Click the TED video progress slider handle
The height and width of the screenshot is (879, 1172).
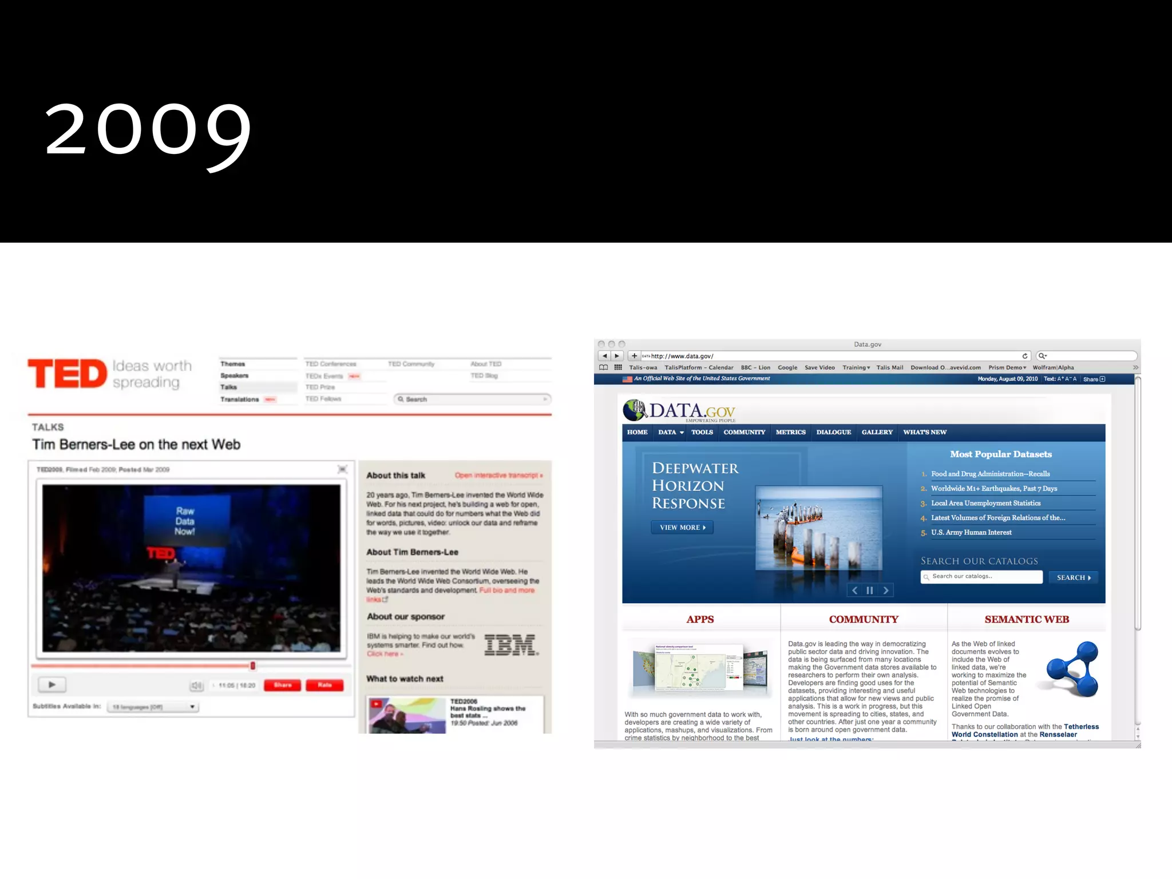pos(252,666)
